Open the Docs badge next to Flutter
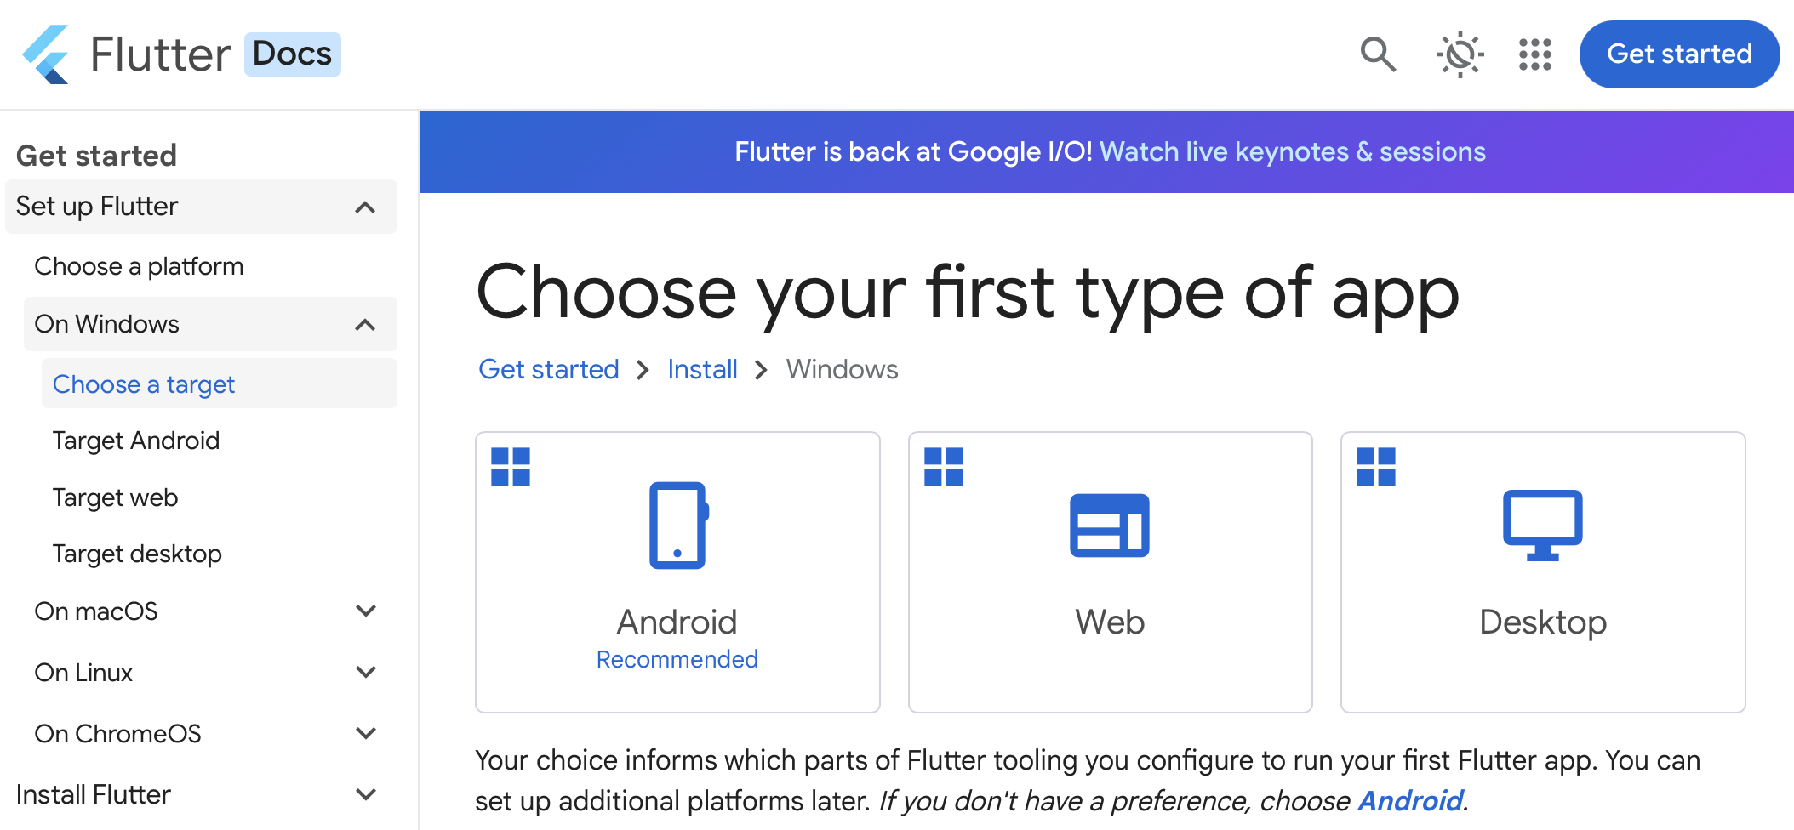The image size is (1794, 830). (292, 54)
